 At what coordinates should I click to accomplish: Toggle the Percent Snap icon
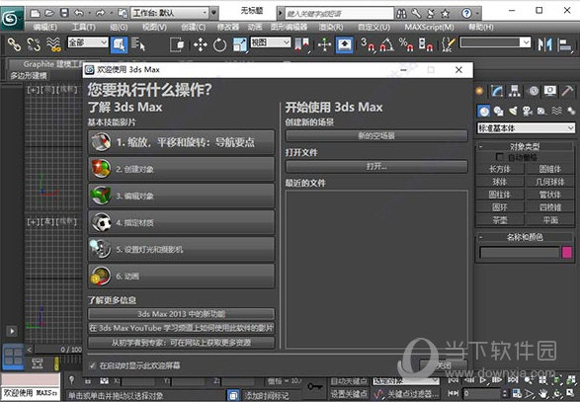(x=406, y=44)
